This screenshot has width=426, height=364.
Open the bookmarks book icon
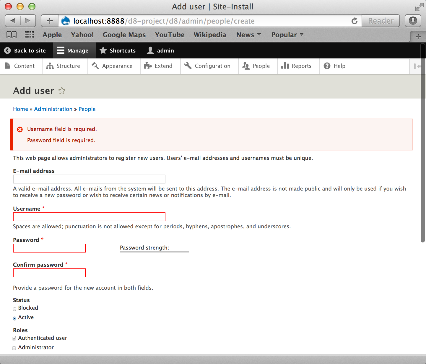12,35
